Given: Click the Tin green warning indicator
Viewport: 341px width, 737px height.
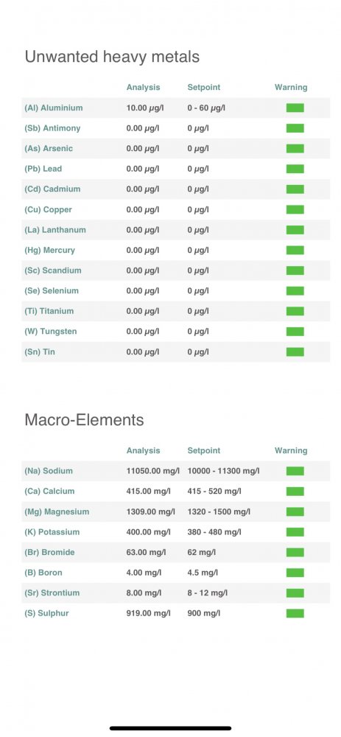Looking at the screenshot, I should click(x=295, y=352).
